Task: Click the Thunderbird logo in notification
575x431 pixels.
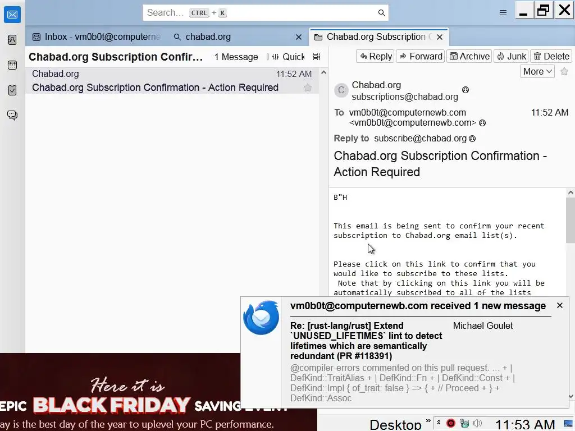Action: pos(261,318)
